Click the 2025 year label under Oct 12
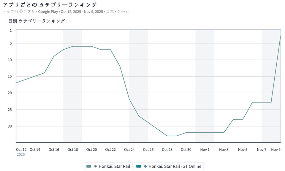 (x=20, y=154)
